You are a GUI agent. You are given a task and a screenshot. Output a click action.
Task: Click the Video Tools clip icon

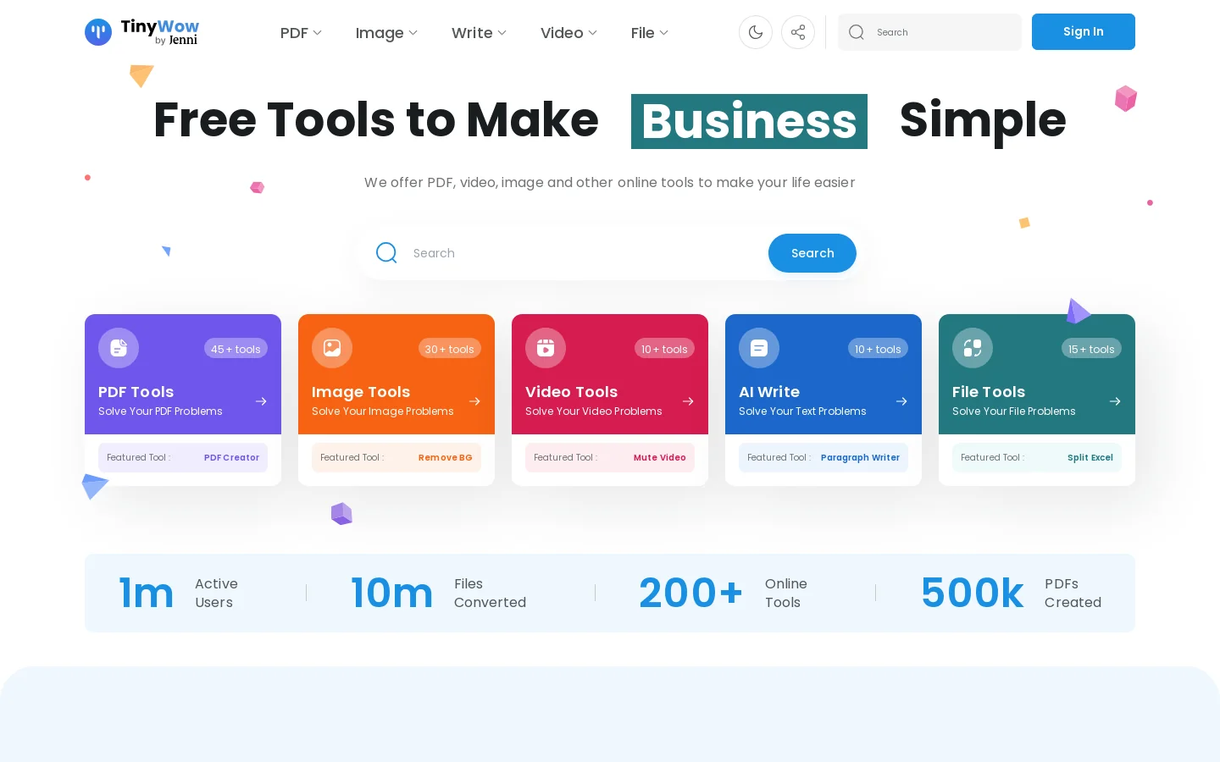pos(546,348)
